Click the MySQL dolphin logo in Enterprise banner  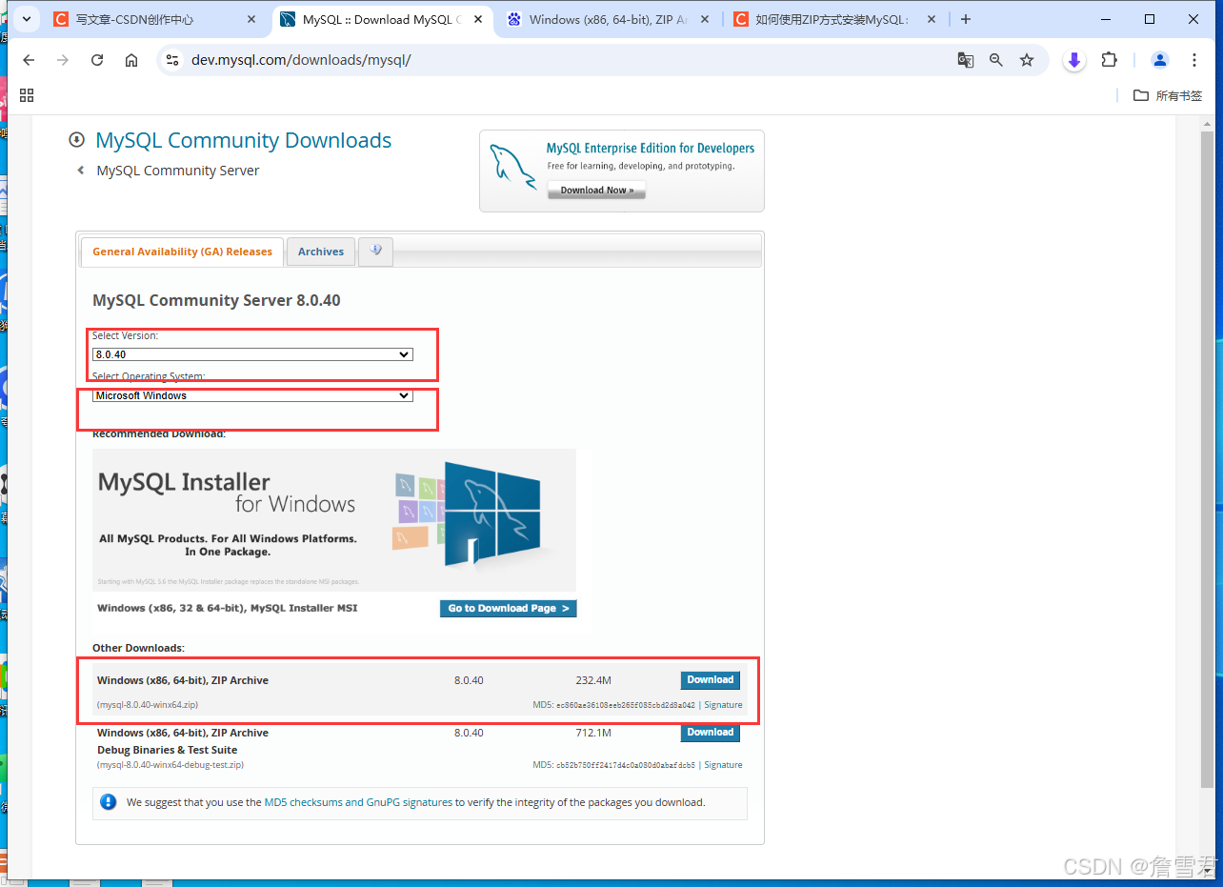pyautogui.click(x=513, y=167)
